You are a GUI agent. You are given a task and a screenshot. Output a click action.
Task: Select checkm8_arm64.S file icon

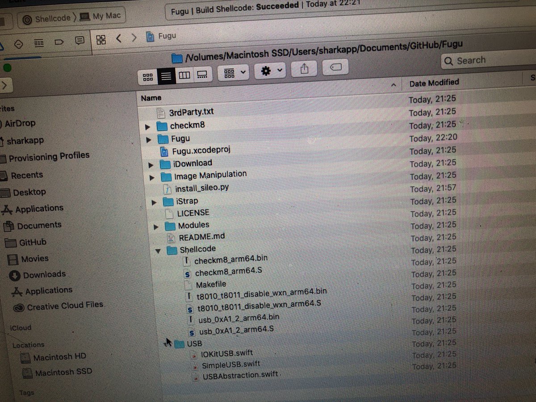coord(188,274)
